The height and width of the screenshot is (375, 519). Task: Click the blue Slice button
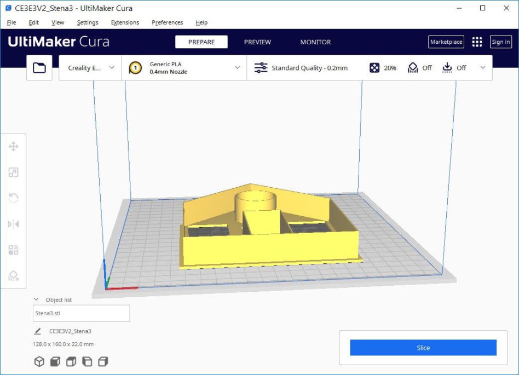[423, 348]
